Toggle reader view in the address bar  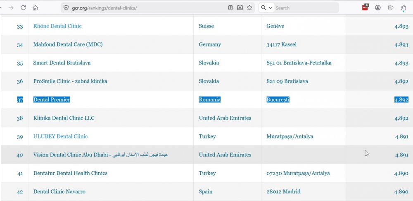pyautogui.click(x=230, y=8)
